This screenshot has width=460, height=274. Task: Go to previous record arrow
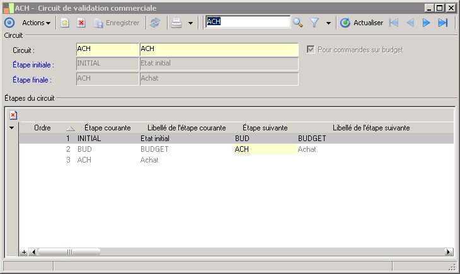pos(410,23)
